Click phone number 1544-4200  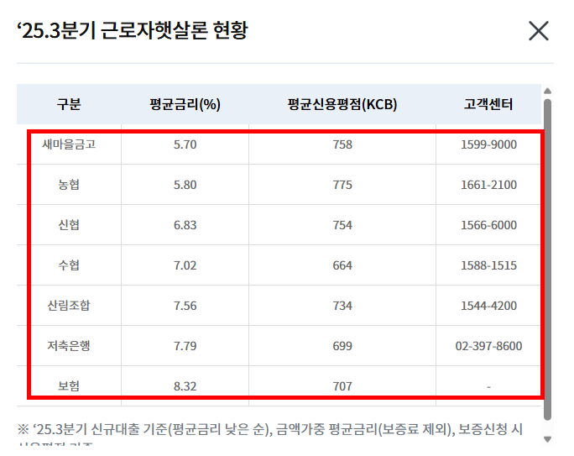[x=488, y=306]
